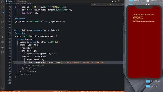
Task: Select the PKSPEAKS desktop folder
Action: (151, 86)
